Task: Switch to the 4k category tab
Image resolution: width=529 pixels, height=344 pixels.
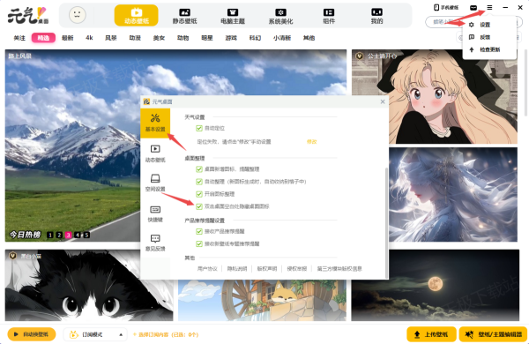Action: tap(89, 38)
